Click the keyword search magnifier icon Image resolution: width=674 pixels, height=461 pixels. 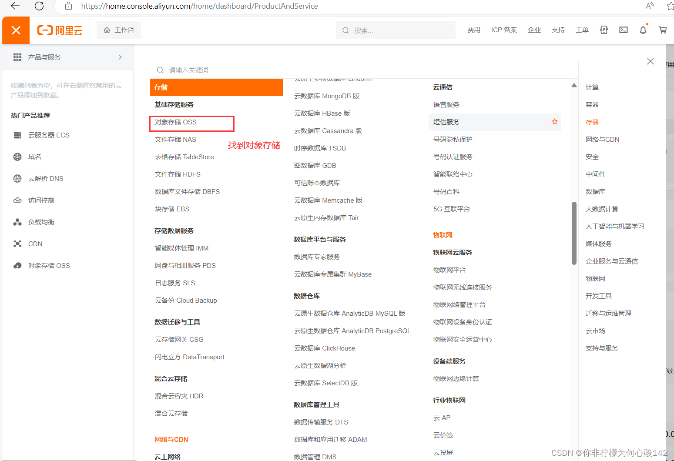click(x=160, y=70)
